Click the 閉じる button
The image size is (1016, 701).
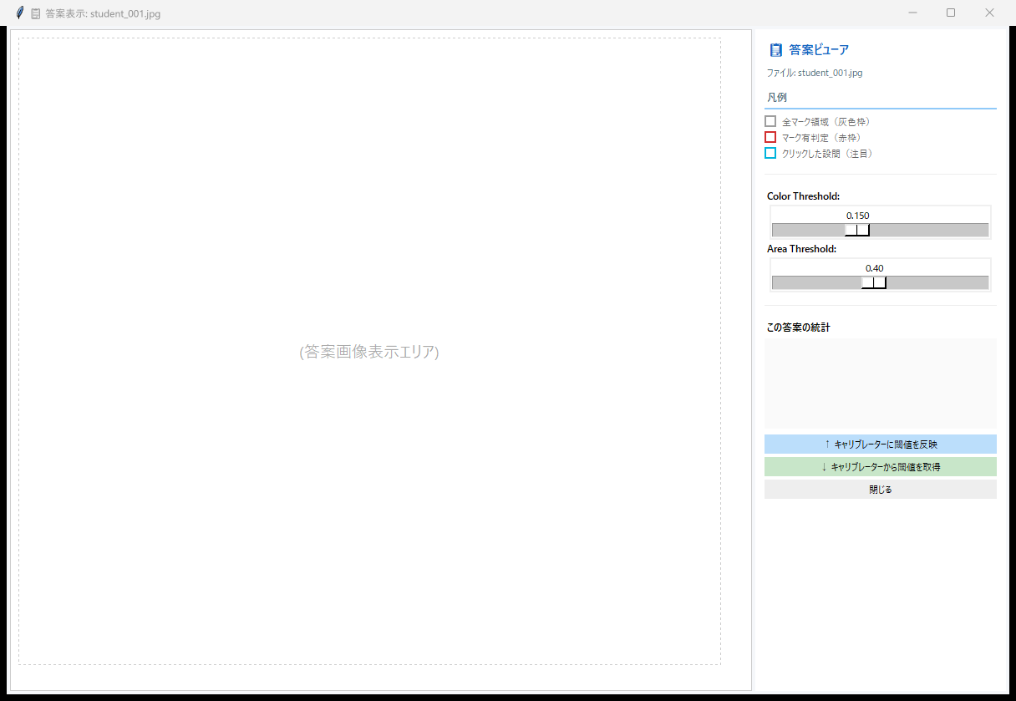[x=880, y=489]
